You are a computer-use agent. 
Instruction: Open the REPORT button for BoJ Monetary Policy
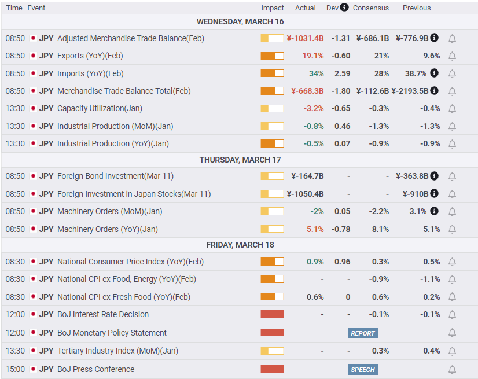[x=363, y=333]
